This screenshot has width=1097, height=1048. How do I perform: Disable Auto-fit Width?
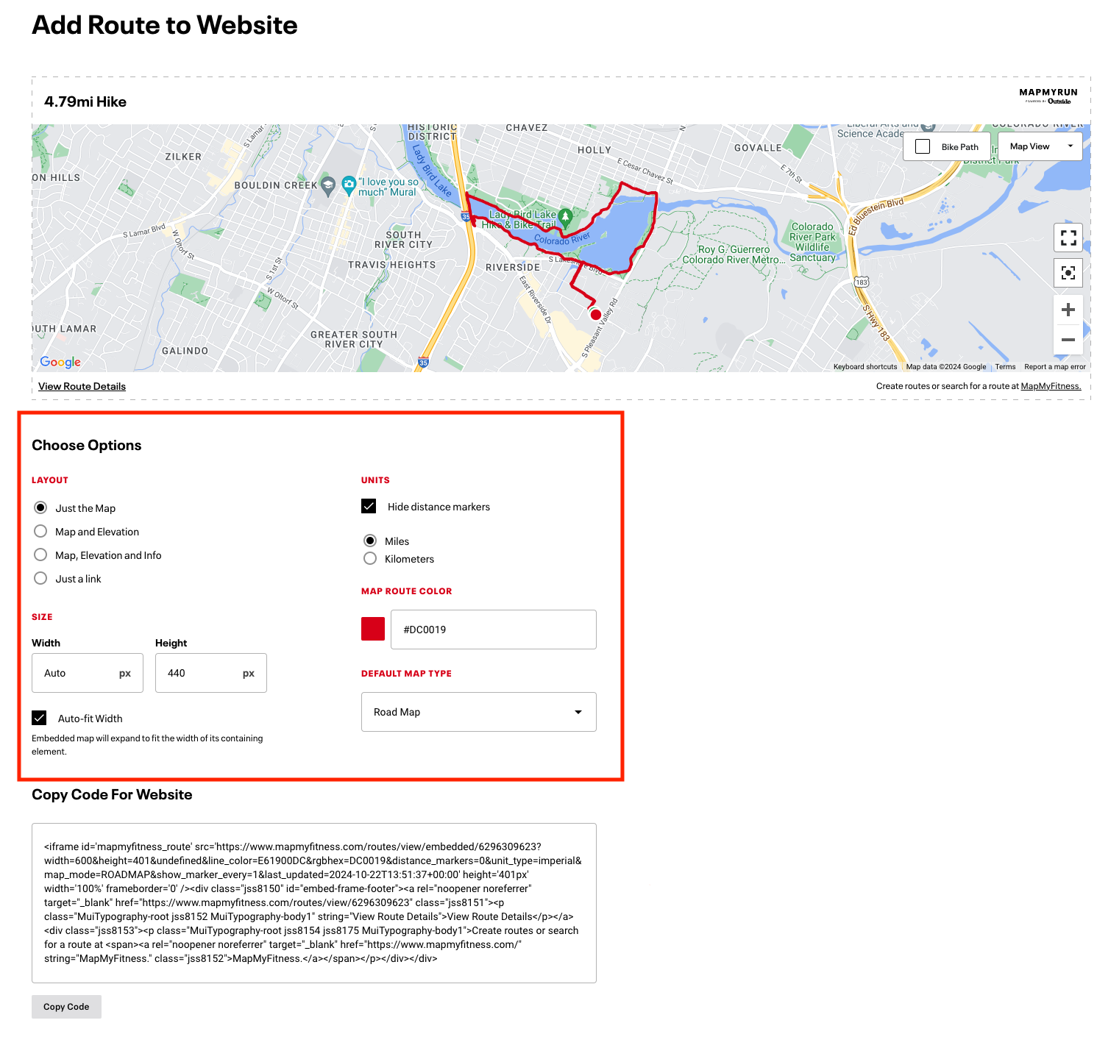click(39, 718)
